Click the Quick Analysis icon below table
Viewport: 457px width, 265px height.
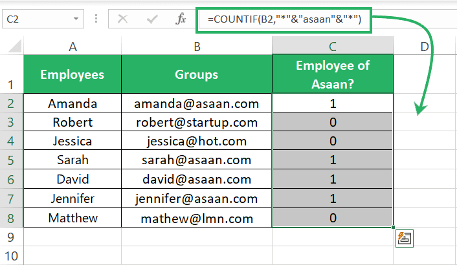tap(405, 238)
